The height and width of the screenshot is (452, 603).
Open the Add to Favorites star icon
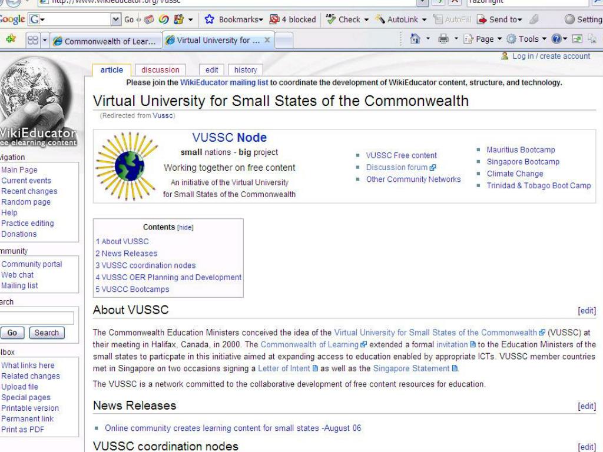(x=11, y=38)
